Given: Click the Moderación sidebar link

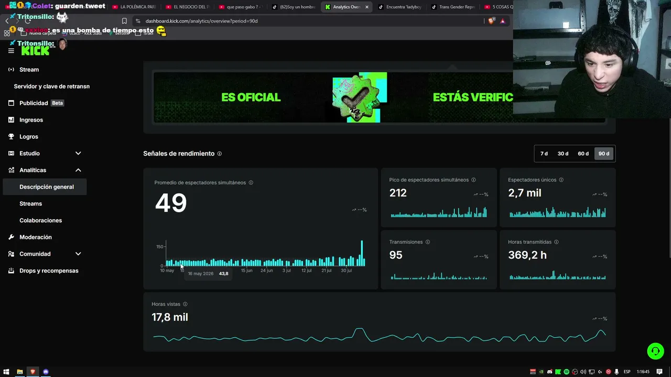Looking at the screenshot, I should coord(36,237).
